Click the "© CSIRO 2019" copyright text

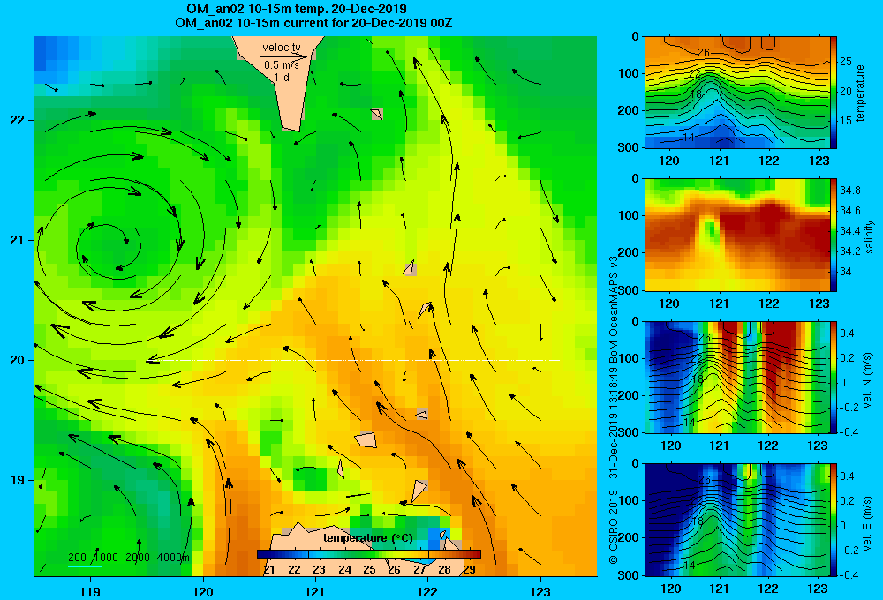click(x=614, y=528)
